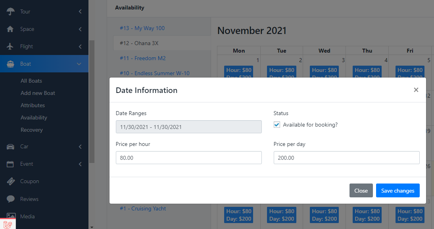Click the house Space icon
This screenshot has width=434, height=229.
(11, 29)
